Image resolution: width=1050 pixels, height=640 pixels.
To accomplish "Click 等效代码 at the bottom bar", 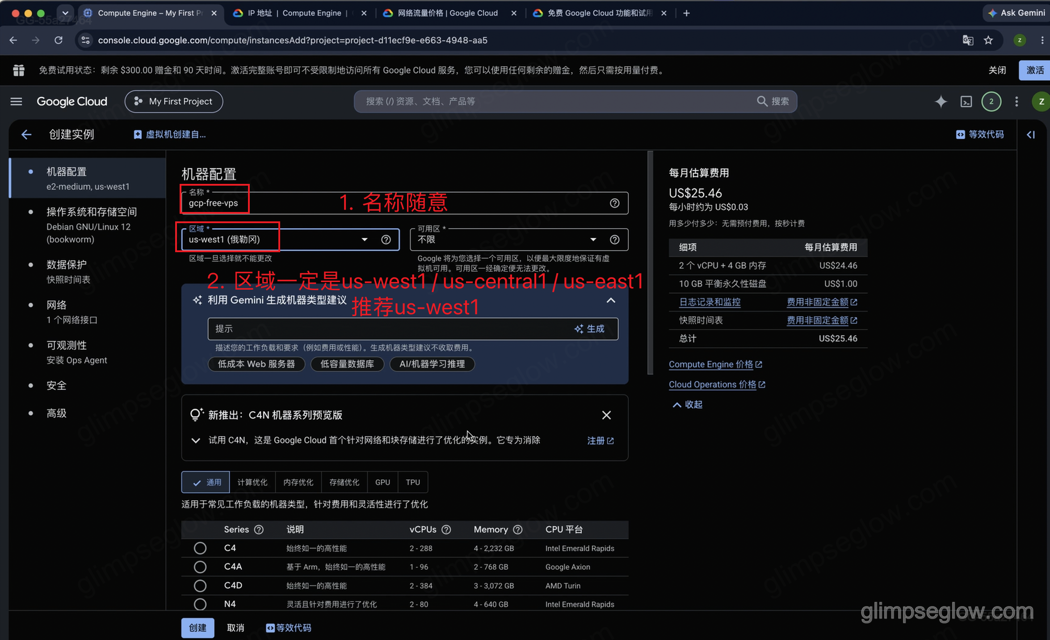I will tap(289, 628).
